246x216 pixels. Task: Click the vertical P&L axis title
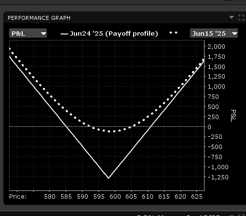(x=233, y=116)
